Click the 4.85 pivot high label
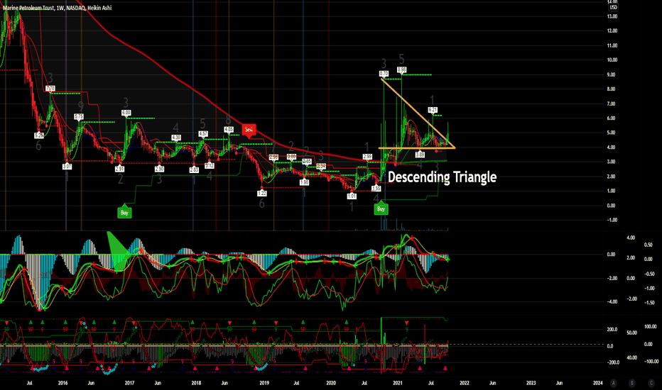 coord(229,130)
